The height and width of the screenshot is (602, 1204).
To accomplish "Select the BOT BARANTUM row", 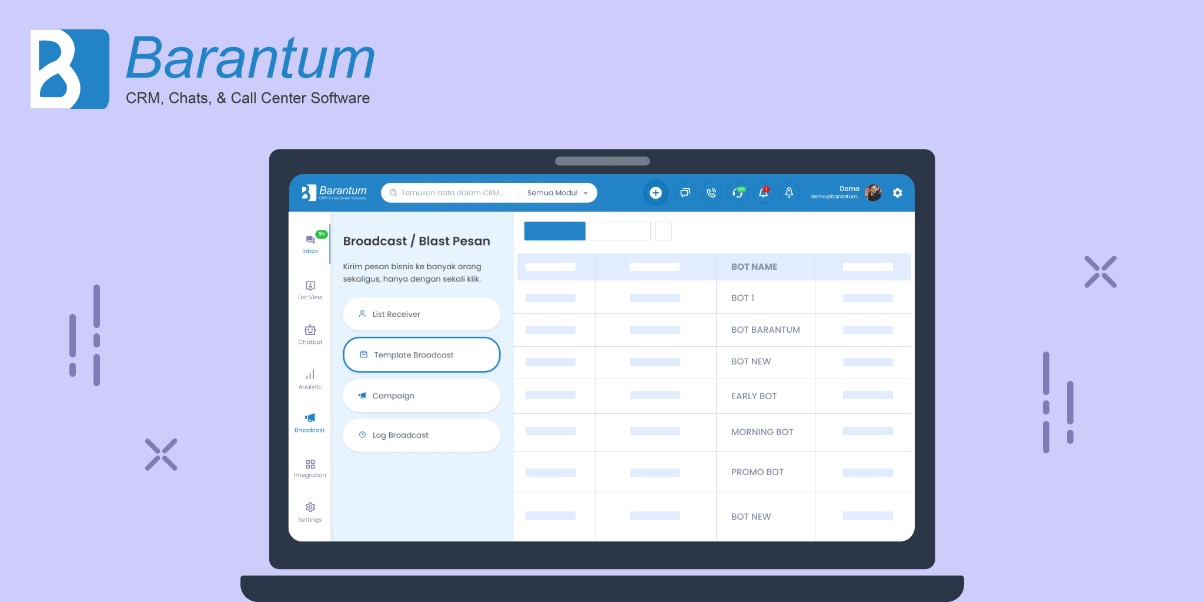I will pyautogui.click(x=714, y=330).
